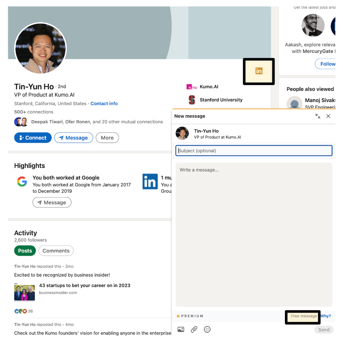The image size is (343, 343).
Task: Click the Write a message text area
Action: (254, 235)
